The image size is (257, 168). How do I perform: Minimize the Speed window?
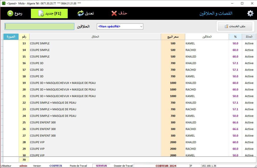tap(232, 3)
